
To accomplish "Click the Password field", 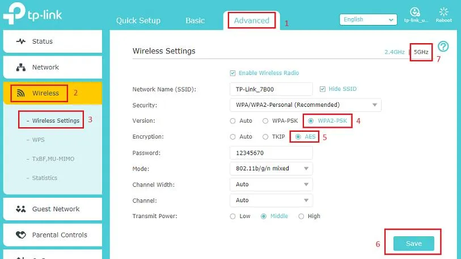I will [x=271, y=153].
